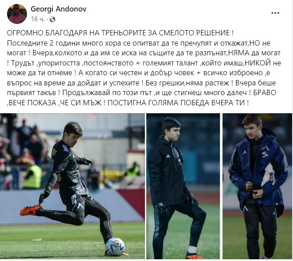Image resolution: width=293 pixels, height=261 pixels.
Task: Click the soccer ball in left photo
Action: [x=115, y=247]
